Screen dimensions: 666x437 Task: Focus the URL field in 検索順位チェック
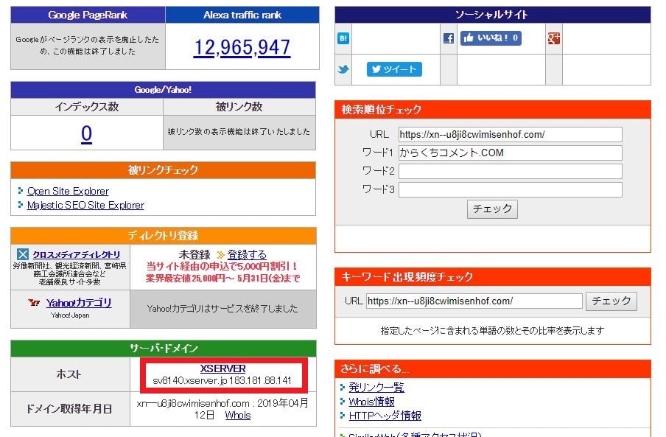[510, 134]
